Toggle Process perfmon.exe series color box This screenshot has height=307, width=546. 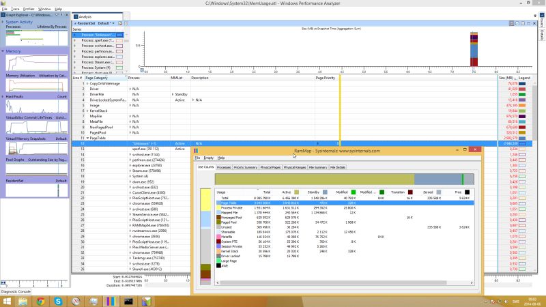119,51
